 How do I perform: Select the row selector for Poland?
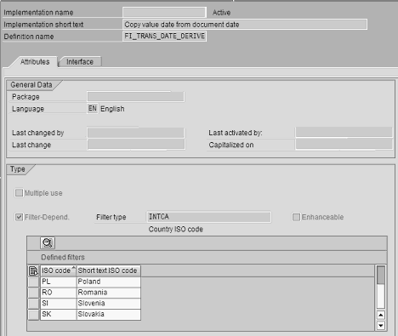[33, 282]
